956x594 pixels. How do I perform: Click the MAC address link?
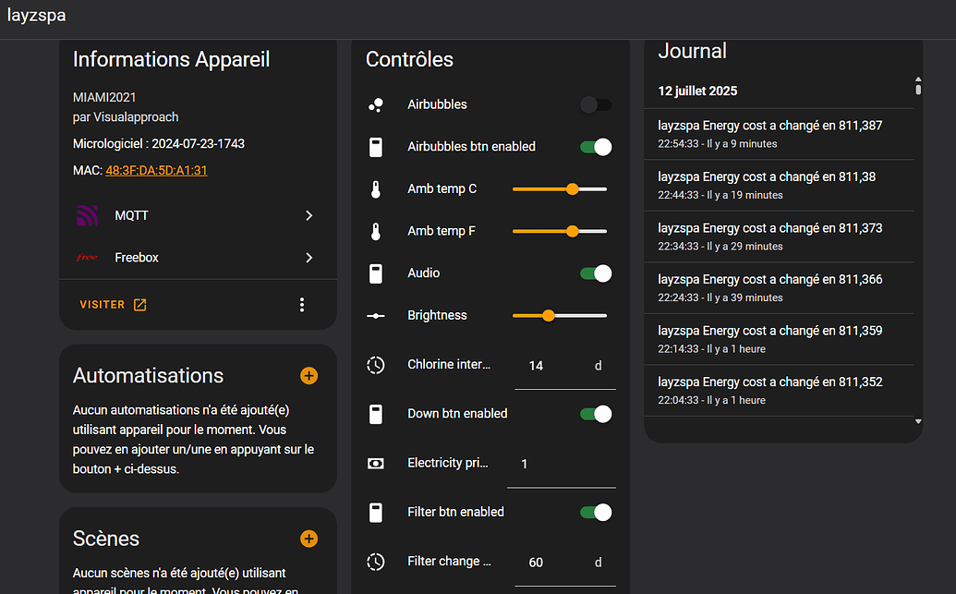(156, 170)
